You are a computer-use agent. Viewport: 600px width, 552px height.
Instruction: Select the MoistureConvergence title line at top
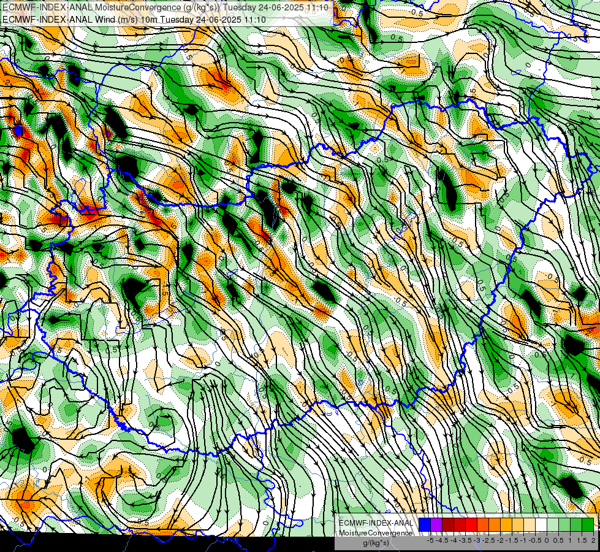click(x=165, y=7)
